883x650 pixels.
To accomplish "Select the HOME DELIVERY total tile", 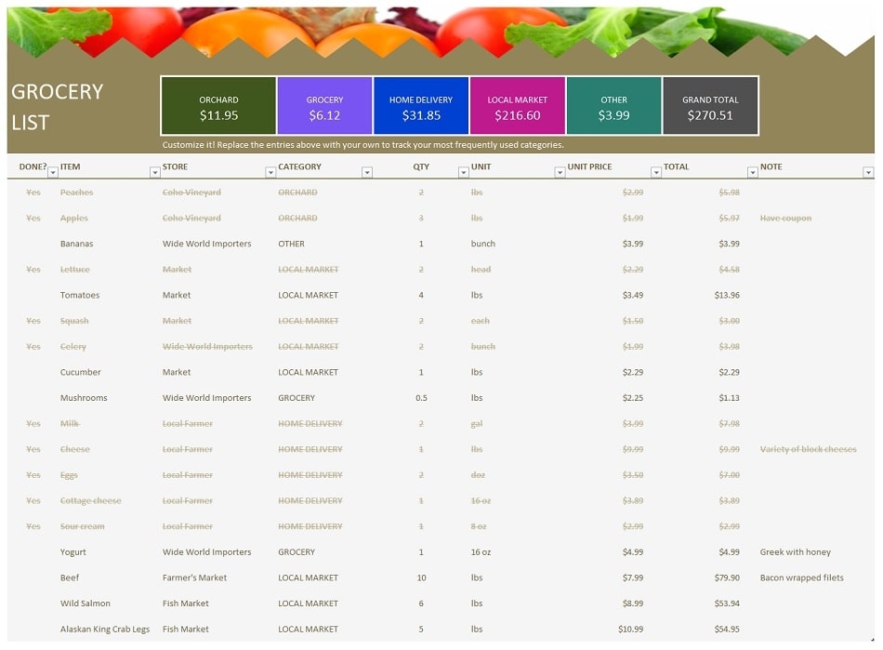I will 423,105.
